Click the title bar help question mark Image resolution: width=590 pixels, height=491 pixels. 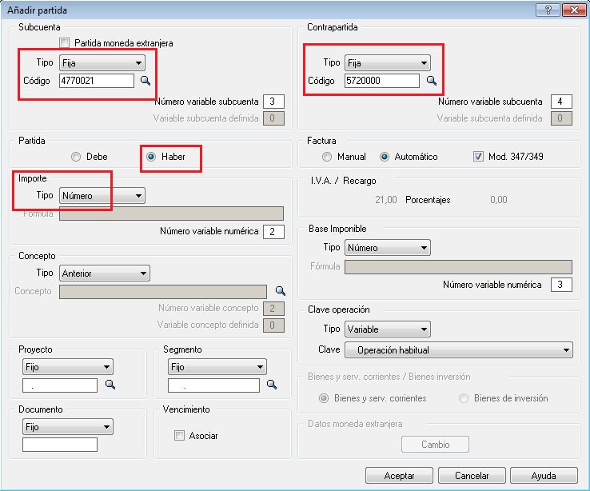[548, 10]
